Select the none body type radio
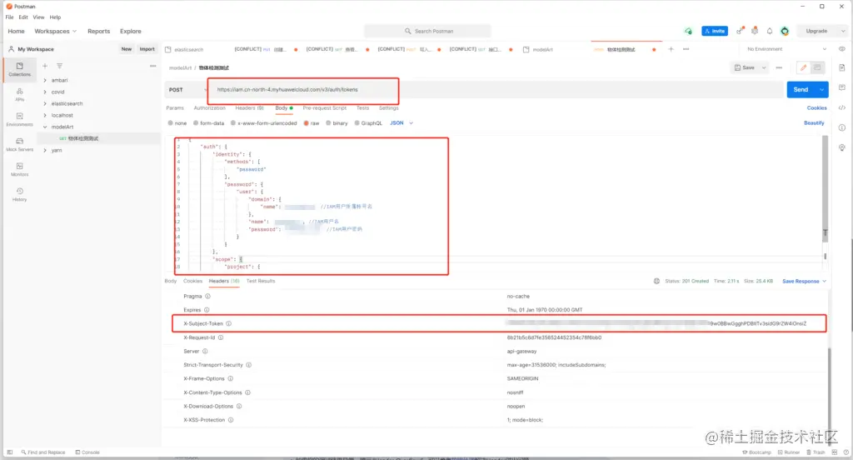Image resolution: width=853 pixels, height=460 pixels. (x=170, y=123)
